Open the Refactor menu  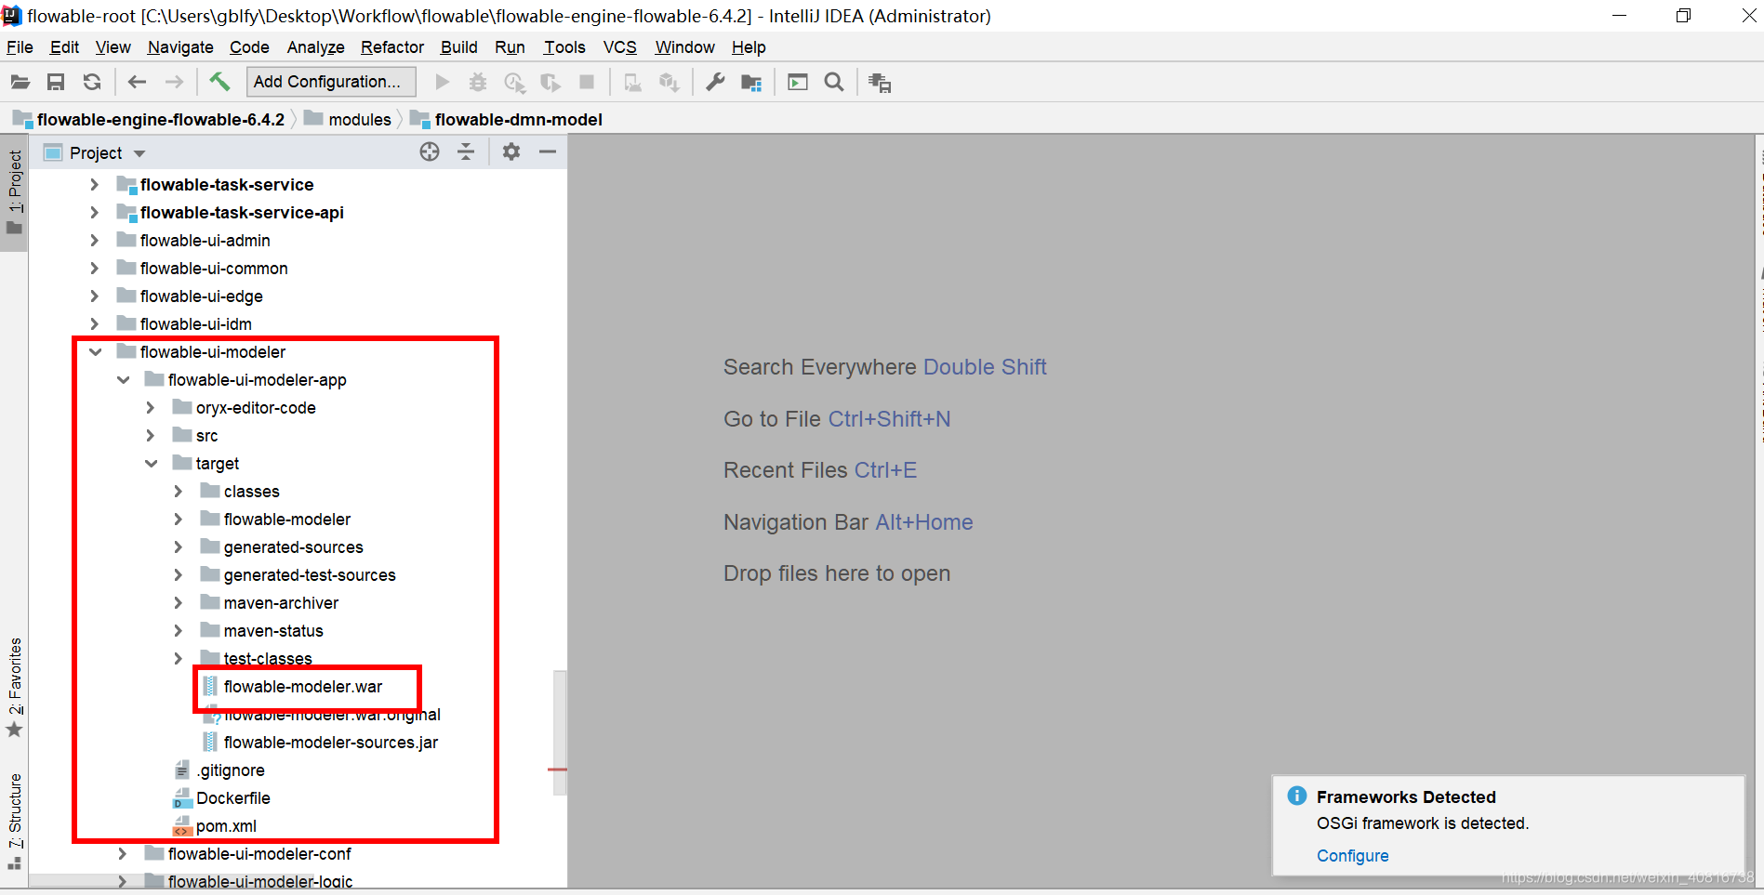392,47
